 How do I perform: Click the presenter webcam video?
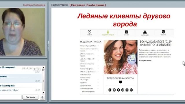pos(23,32)
